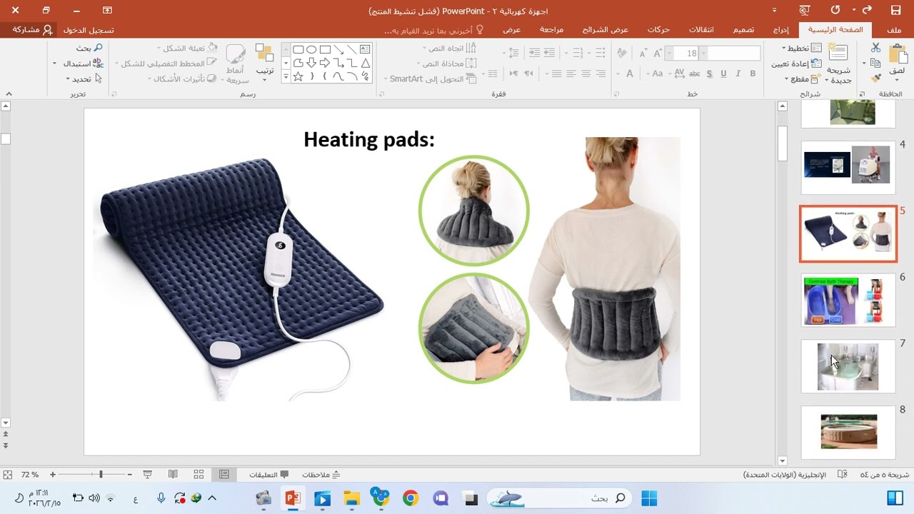Select the triangle shape in shapes gallery
The image size is (914, 514).
(365, 63)
